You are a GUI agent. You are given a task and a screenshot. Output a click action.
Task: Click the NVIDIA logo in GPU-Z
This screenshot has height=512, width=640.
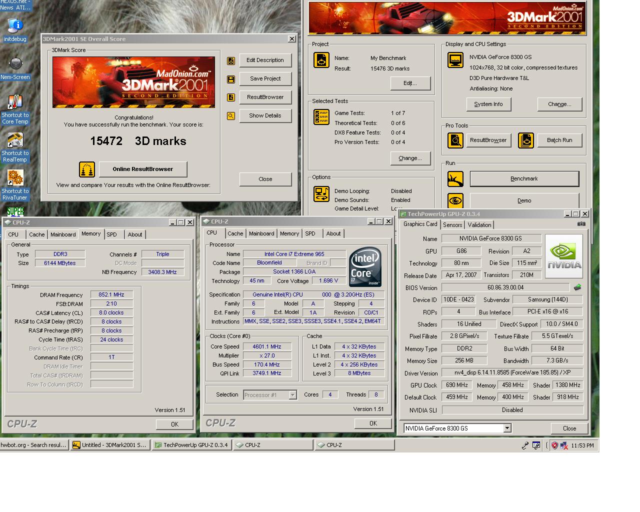[x=564, y=256]
